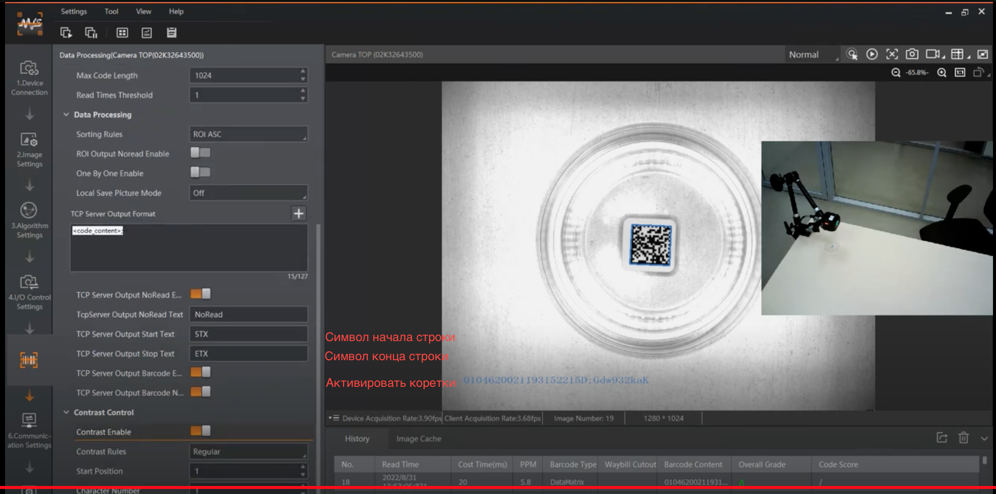The image size is (996, 494).
Task: Open the View menu
Action: click(x=143, y=11)
